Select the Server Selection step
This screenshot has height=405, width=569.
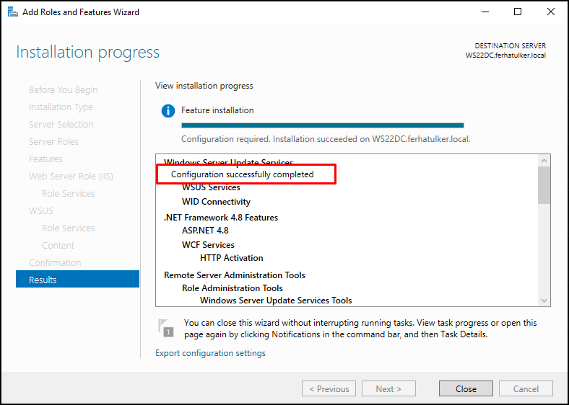pyautogui.click(x=61, y=124)
